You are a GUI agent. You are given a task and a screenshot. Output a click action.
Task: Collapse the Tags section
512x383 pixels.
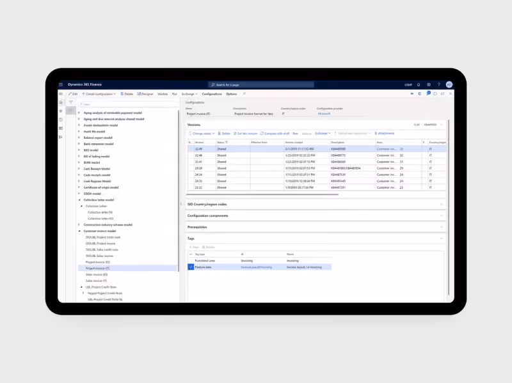coord(442,238)
